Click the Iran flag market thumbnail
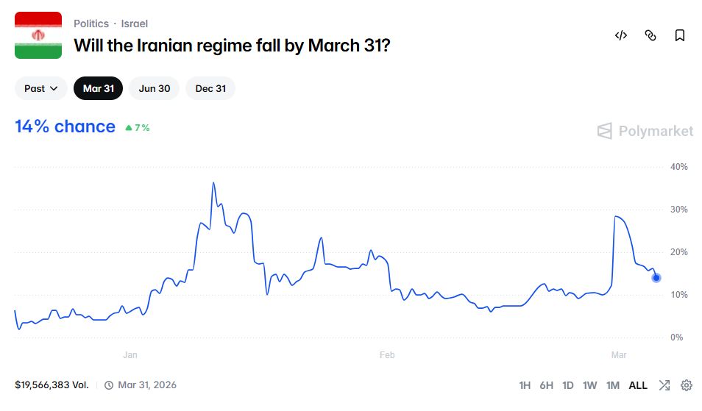This screenshot has height=411, width=702. (38, 35)
